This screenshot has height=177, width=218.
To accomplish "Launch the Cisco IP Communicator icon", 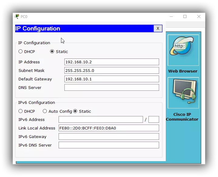I will click(x=183, y=93).
